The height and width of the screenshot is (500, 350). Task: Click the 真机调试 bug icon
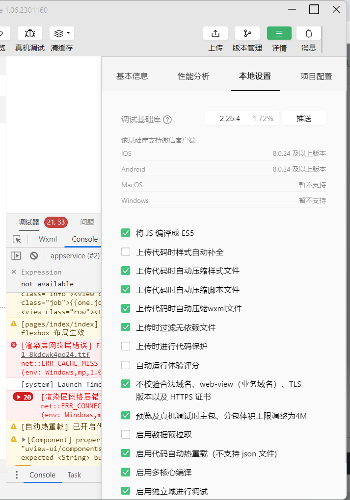pyautogui.click(x=30, y=33)
